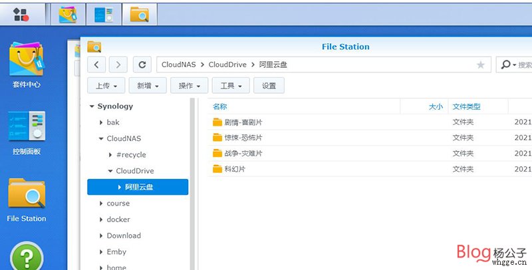
Task: Open 控制面板 desktop shortcut
Action: click(x=27, y=133)
